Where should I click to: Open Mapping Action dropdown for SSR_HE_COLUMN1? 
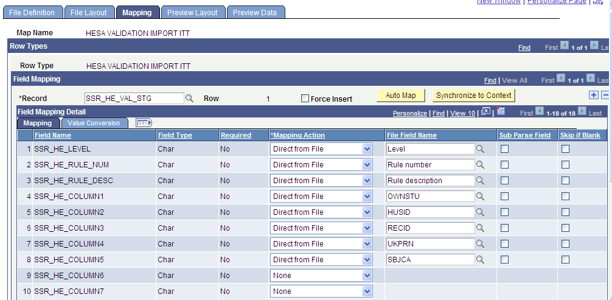pyautogui.click(x=321, y=196)
